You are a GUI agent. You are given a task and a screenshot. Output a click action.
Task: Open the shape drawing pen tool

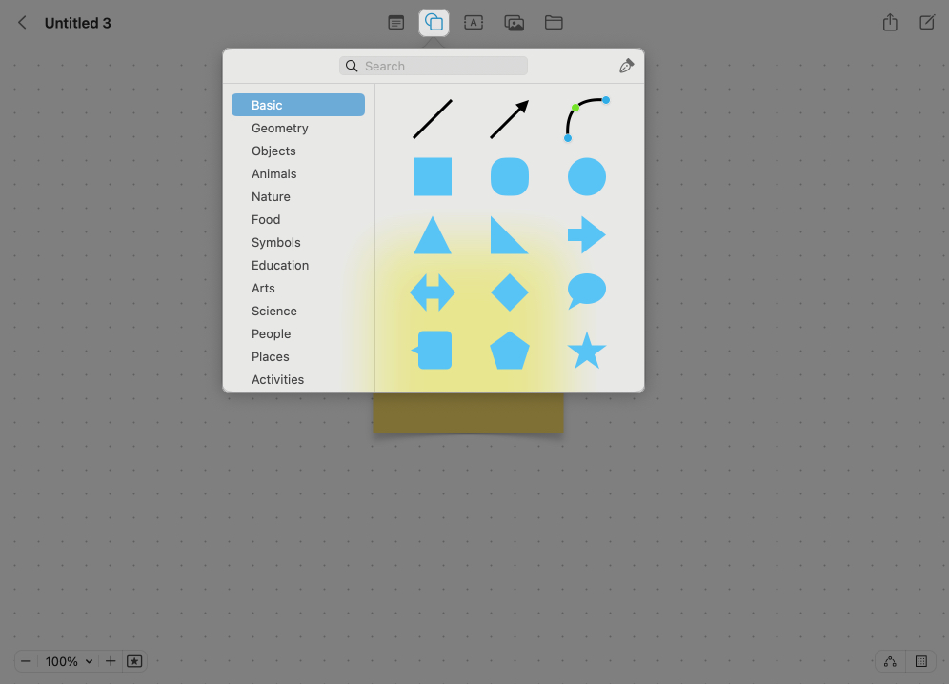(x=626, y=65)
